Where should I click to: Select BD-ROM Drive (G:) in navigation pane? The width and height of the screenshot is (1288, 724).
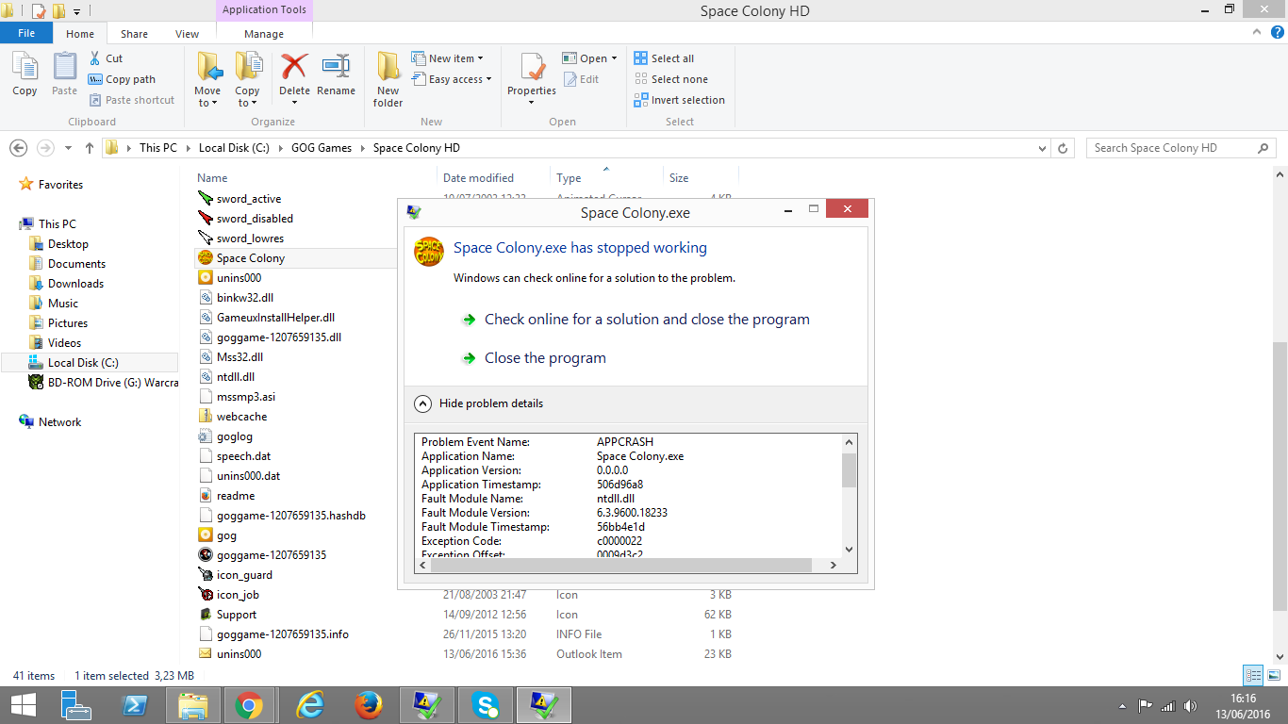[x=104, y=383]
